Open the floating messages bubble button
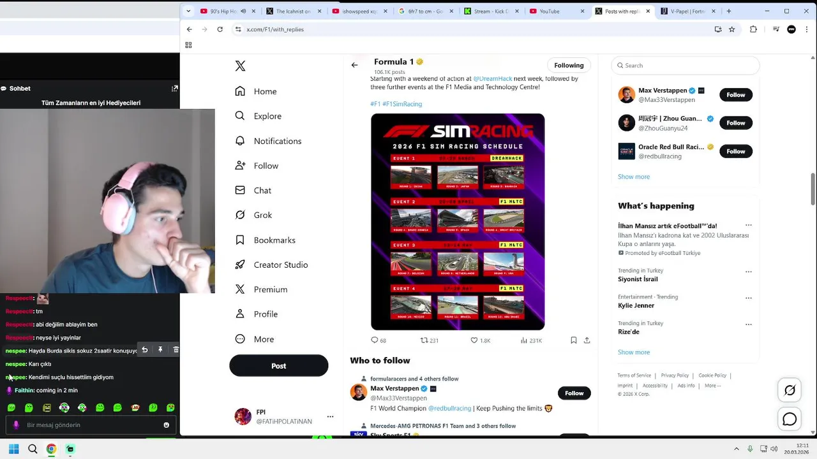Screen dimensions: 817x459 (x=790, y=419)
